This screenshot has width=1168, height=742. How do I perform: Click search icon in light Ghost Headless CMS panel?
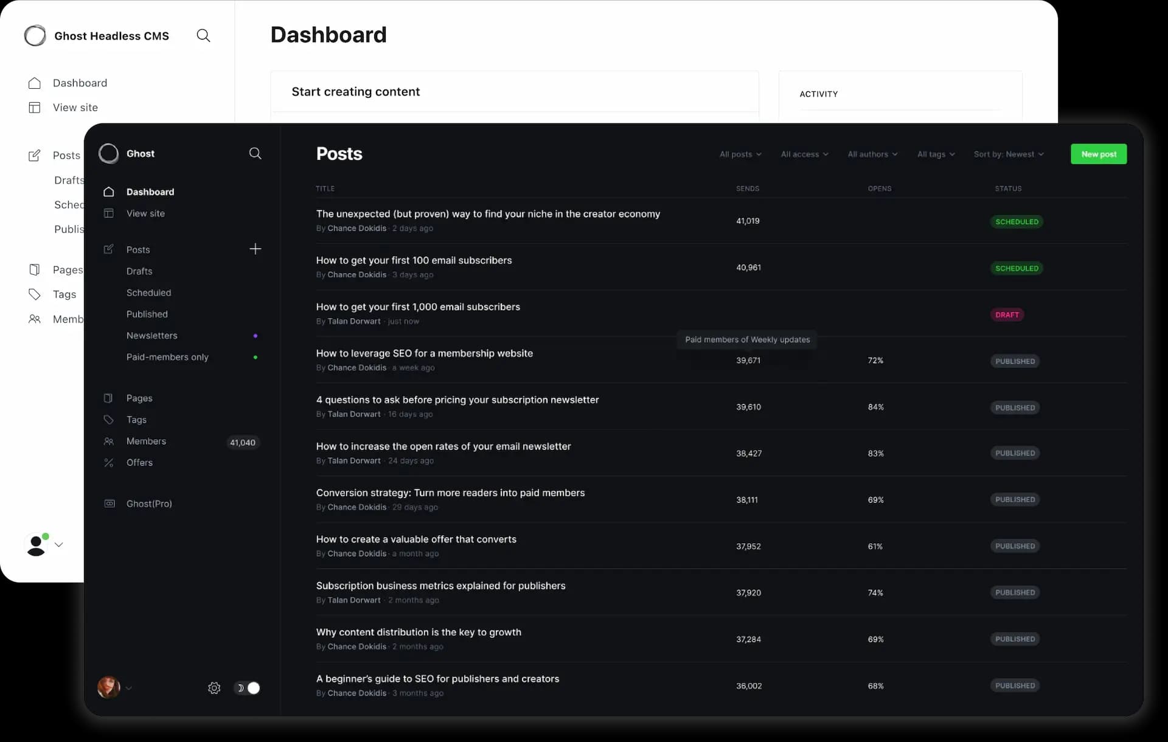coord(203,36)
